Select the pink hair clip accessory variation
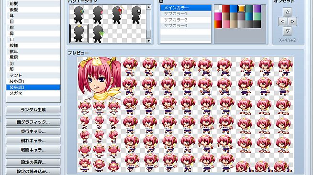This screenshot has width=313, height=175. coord(98,15)
